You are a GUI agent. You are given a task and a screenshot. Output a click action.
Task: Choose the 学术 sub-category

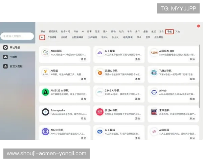click(139, 37)
